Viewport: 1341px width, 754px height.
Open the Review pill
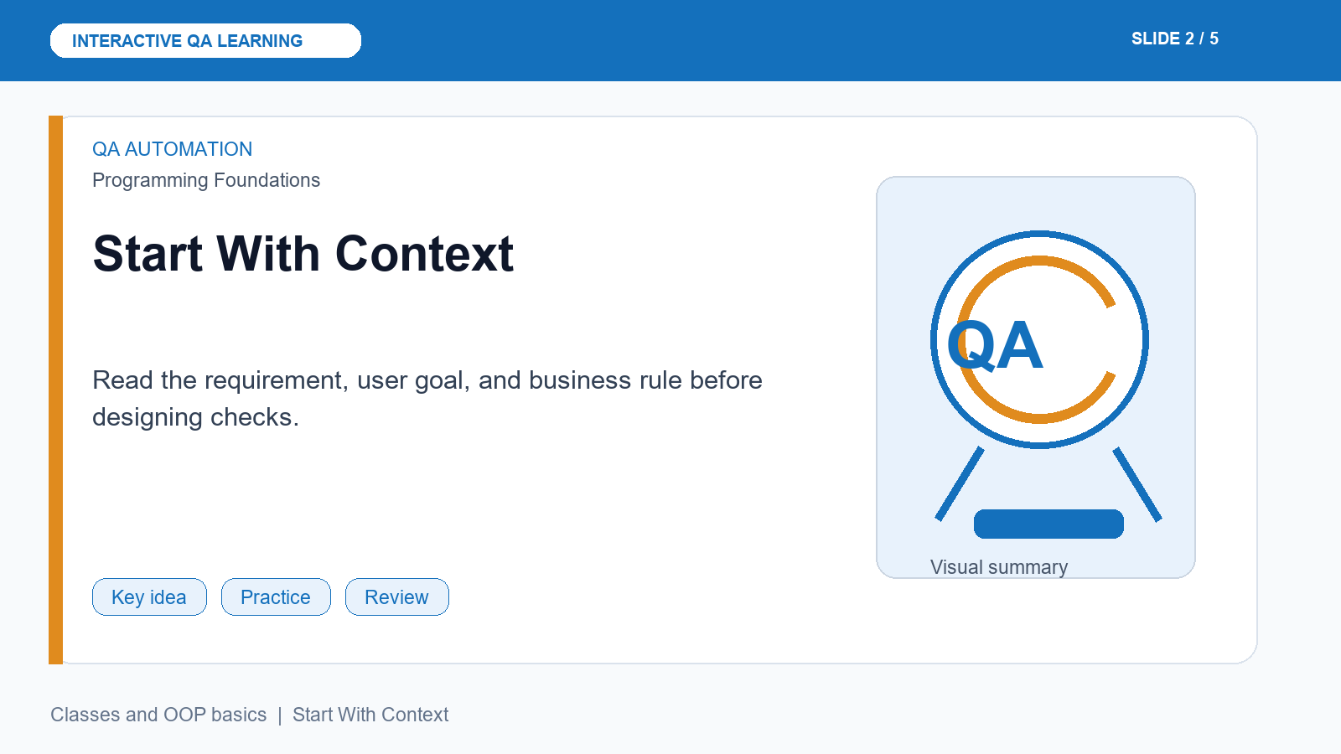tap(397, 596)
